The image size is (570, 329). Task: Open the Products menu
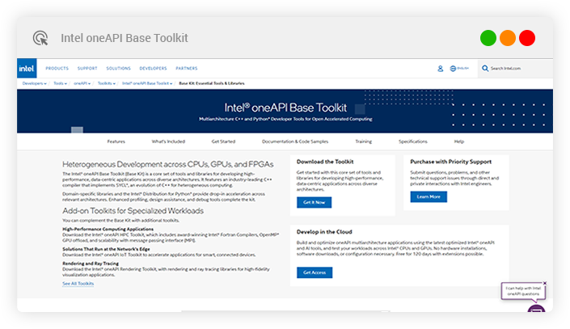tap(57, 69)
